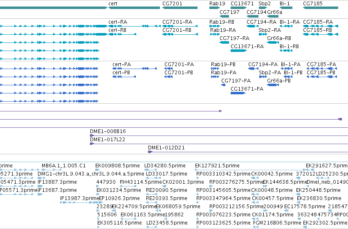Select the Sbp2-RA transcript
The width and height of the screenshot is (348, 229).
(263, 34)
